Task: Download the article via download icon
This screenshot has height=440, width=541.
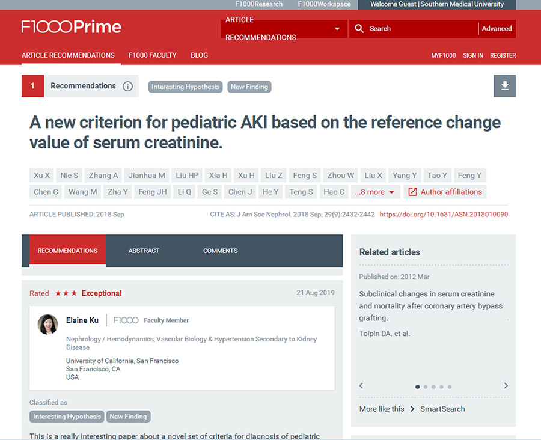Action: coord(504,86)
